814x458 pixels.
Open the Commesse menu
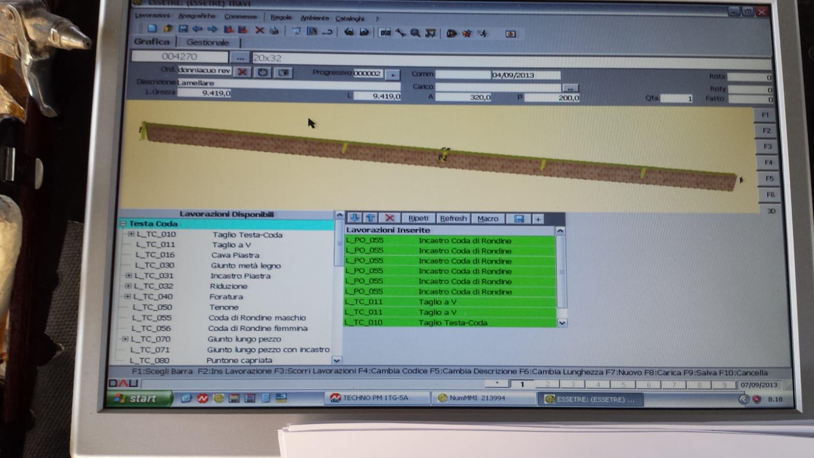[241, 16]
